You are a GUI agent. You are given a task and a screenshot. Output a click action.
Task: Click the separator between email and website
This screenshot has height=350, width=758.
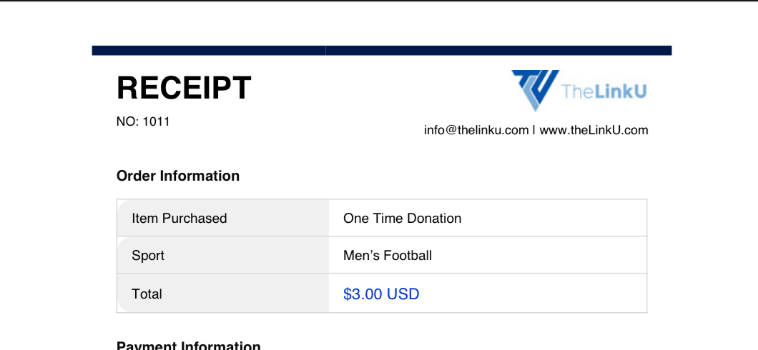(534, 130)
